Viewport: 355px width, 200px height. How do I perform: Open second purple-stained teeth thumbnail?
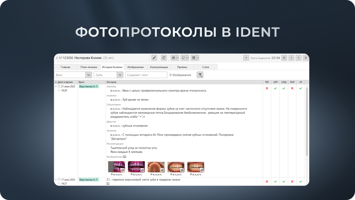click(136, 167)
